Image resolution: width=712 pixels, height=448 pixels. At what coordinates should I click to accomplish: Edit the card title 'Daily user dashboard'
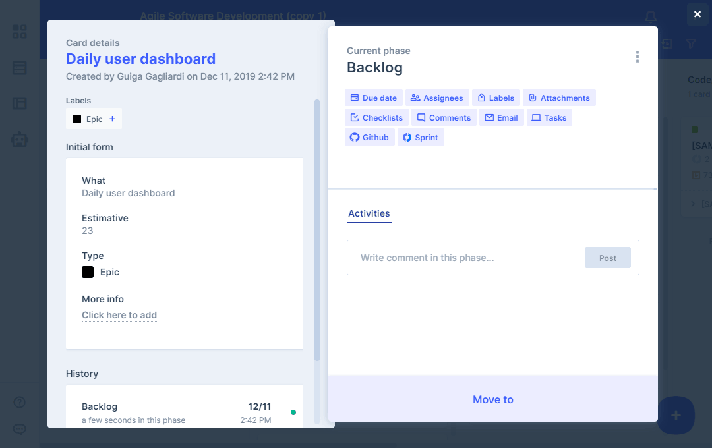tap(140, 59)
